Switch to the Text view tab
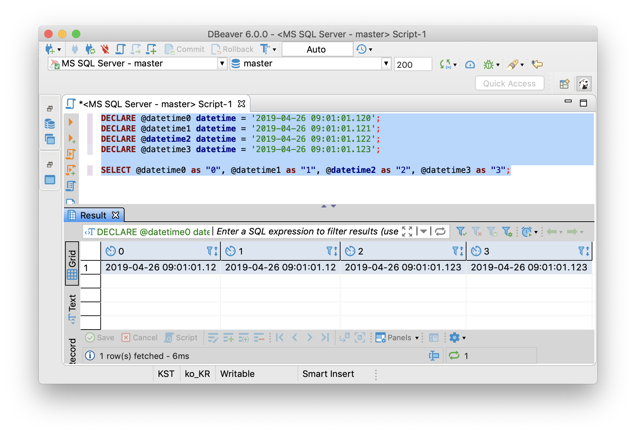Viewport: 636px width, 435px height. click(72, 308)
